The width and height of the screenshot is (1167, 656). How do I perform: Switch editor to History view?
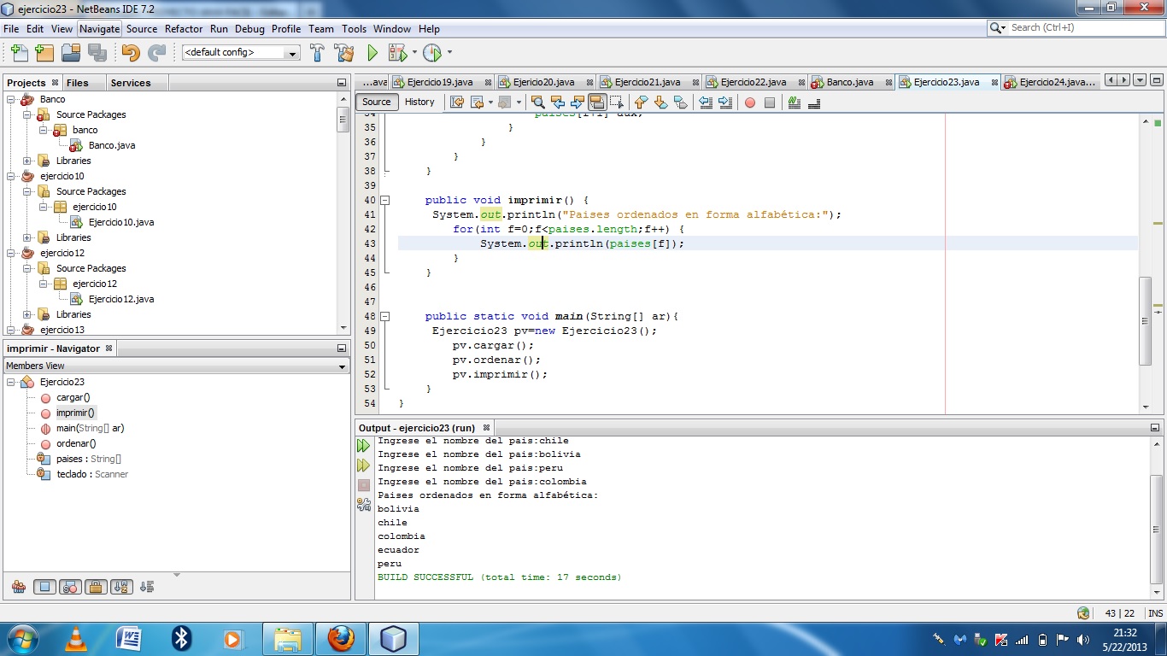pyautogui.click(x=420, y=102)
